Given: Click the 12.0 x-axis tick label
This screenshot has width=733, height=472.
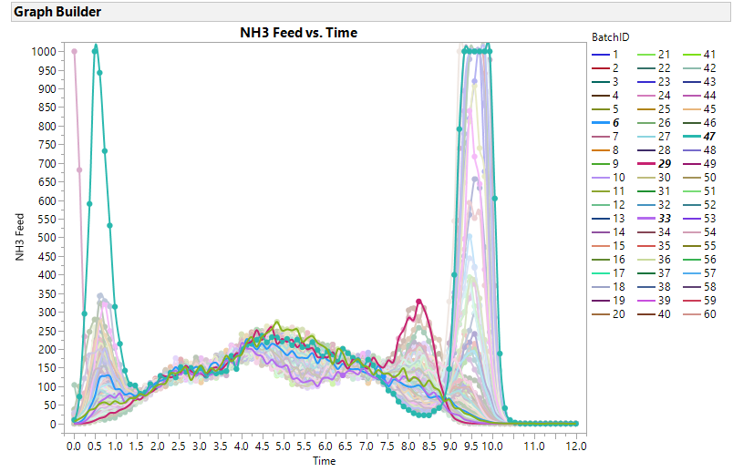Looking at the screenshot, I should point(576,446).
